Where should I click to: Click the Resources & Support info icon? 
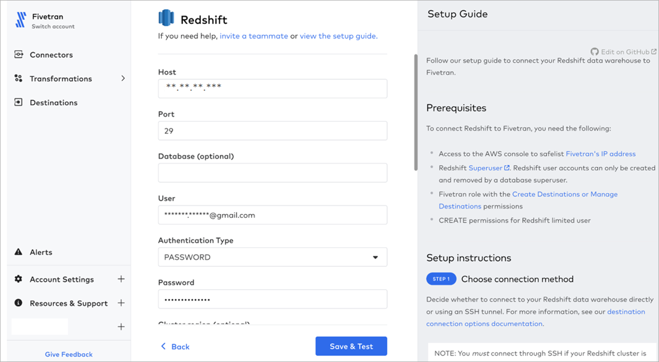pos(18,303)
